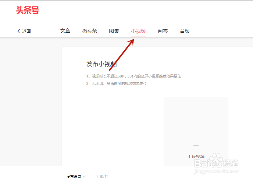This screenshot has width=253, height=180.
Task: Click the 上传视频 label
Action: click(x=196, y=157)
